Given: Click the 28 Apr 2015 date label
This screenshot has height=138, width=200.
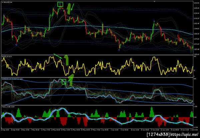Looking at the screenshot, I should 5,130.
